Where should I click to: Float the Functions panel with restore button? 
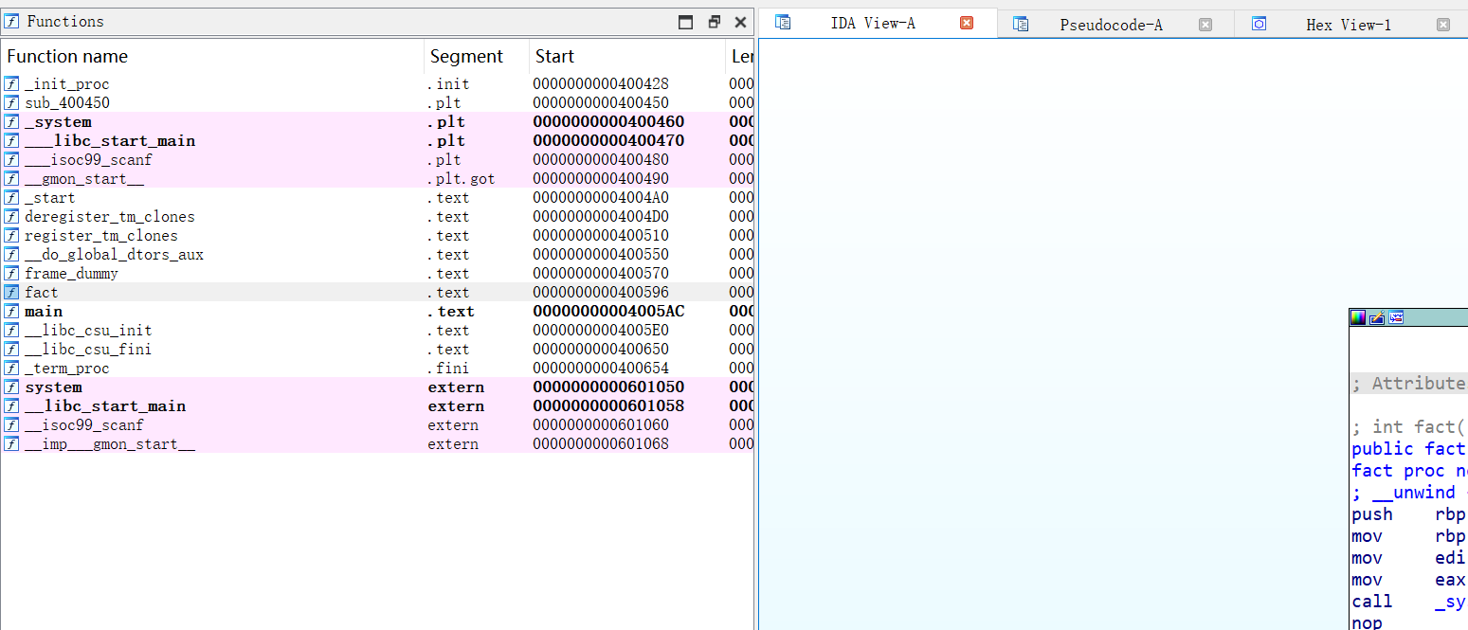715,22
